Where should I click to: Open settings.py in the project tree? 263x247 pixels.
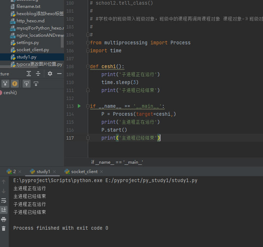27,43
